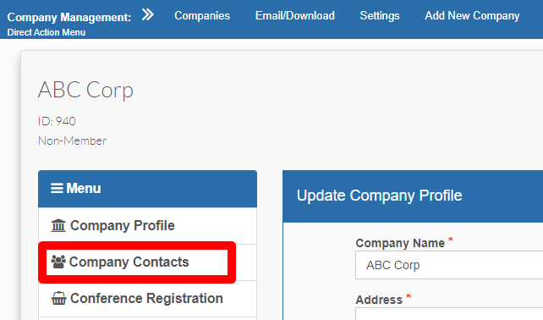This screenshot has width=543, height=320.
Task: Click the Address input field
Action: 449,314
